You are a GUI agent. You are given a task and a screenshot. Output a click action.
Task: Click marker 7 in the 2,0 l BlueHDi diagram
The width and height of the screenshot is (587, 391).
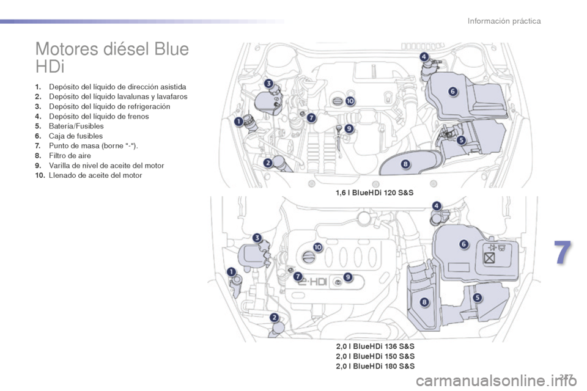pyautogui.click(x=298, y=277)
